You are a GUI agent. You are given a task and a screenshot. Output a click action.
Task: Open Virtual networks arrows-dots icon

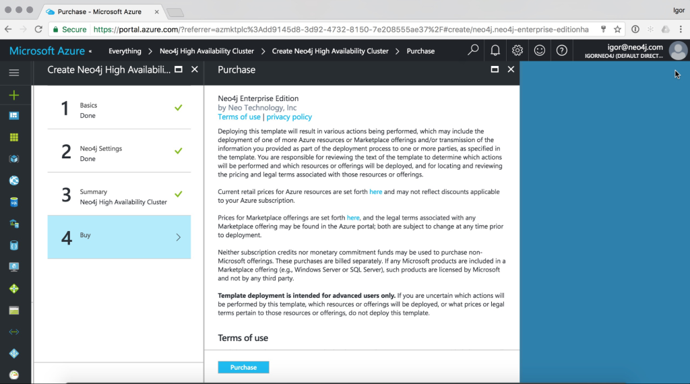click(x=14, y=332)
